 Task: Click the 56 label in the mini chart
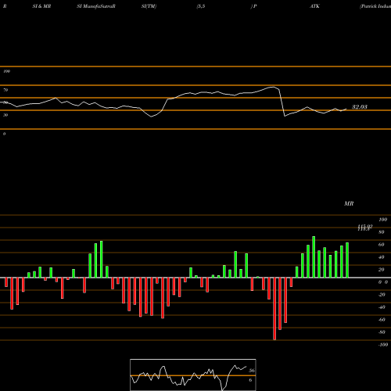[x=252, y=371]
